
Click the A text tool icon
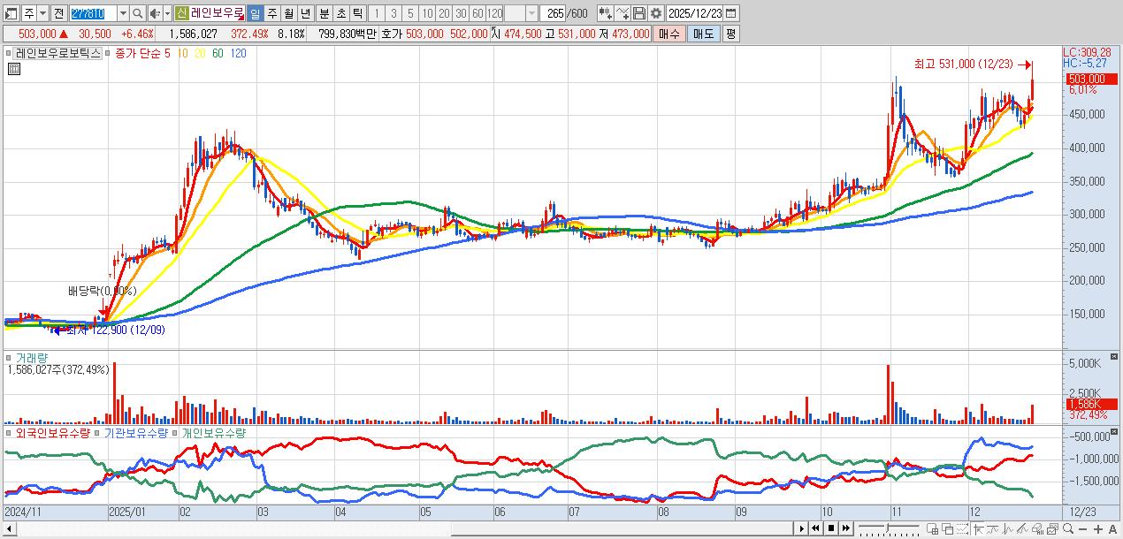pyautogui.click(x=1112, y=529)
